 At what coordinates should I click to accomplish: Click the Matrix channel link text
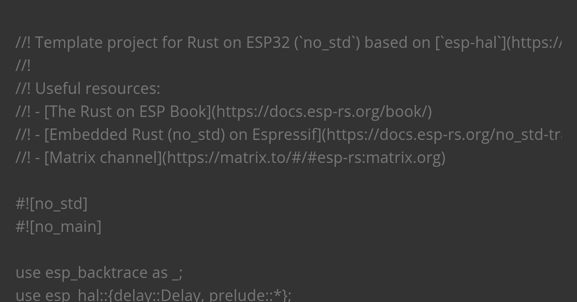[103, 158]
